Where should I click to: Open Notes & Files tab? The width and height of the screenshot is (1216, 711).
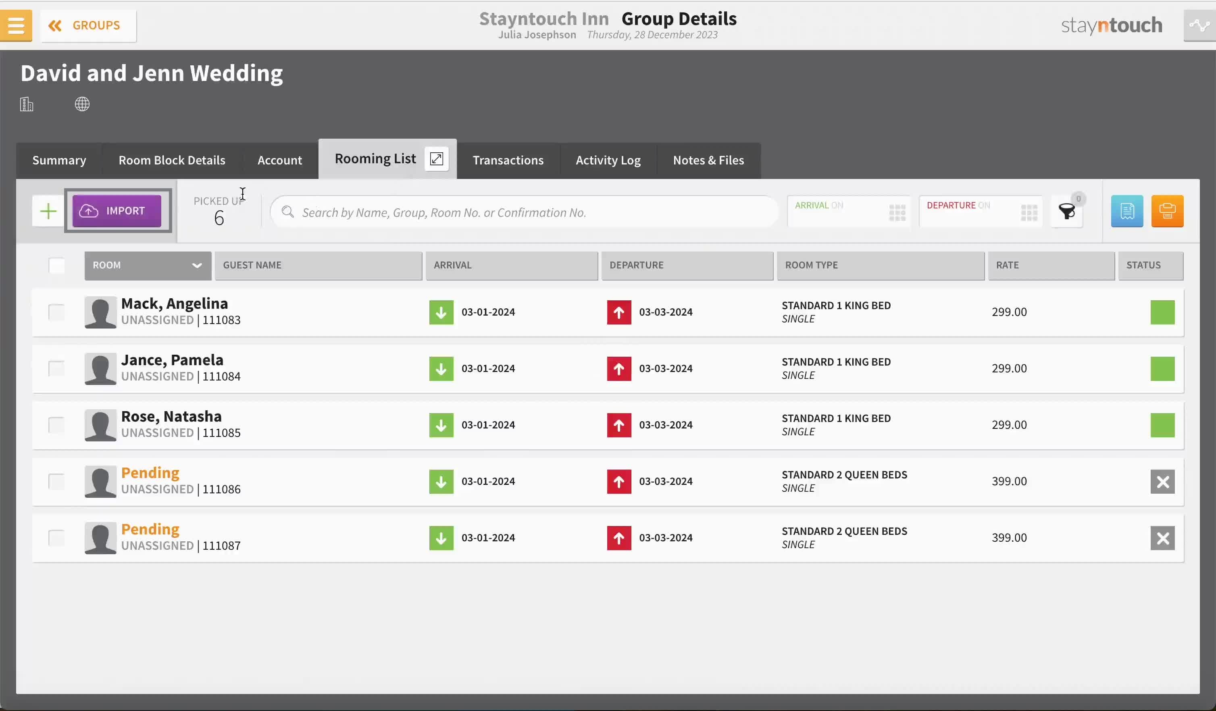pos(708,160)
